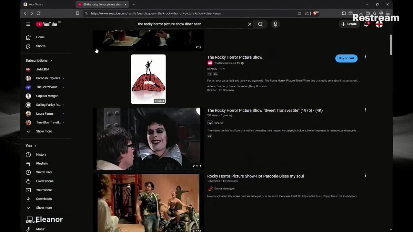
Task: Open a new browser tab
Action: (134, 5)
